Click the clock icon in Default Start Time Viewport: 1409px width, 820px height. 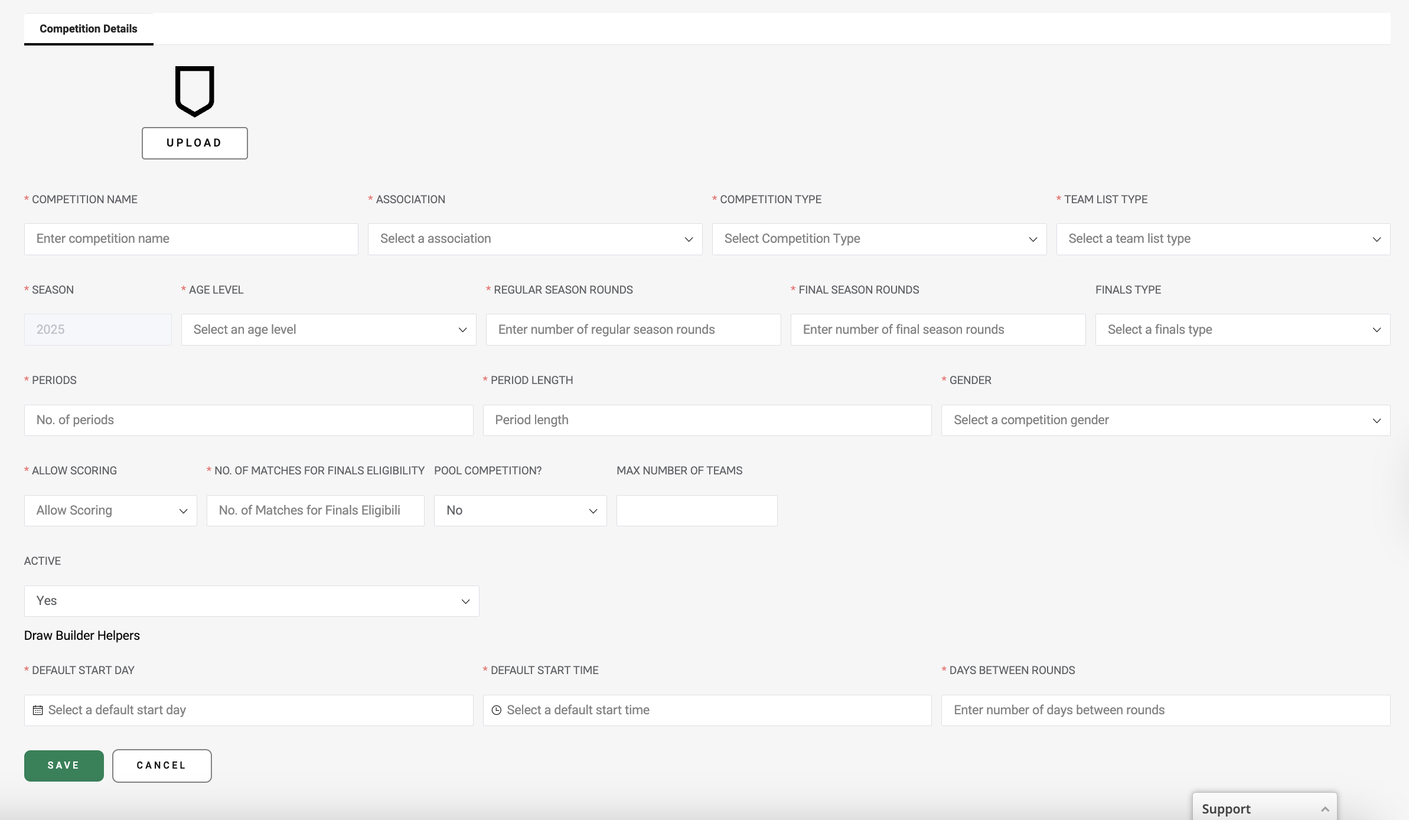(497, 710)
